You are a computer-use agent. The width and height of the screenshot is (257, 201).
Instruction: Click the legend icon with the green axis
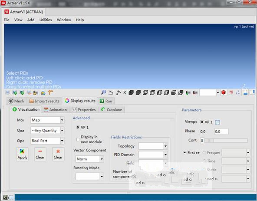pos(188,93)
